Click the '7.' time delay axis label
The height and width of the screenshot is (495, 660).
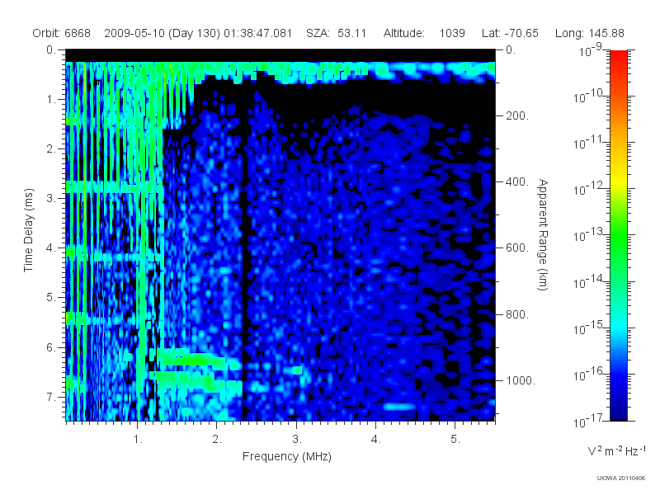coord(51,397)
